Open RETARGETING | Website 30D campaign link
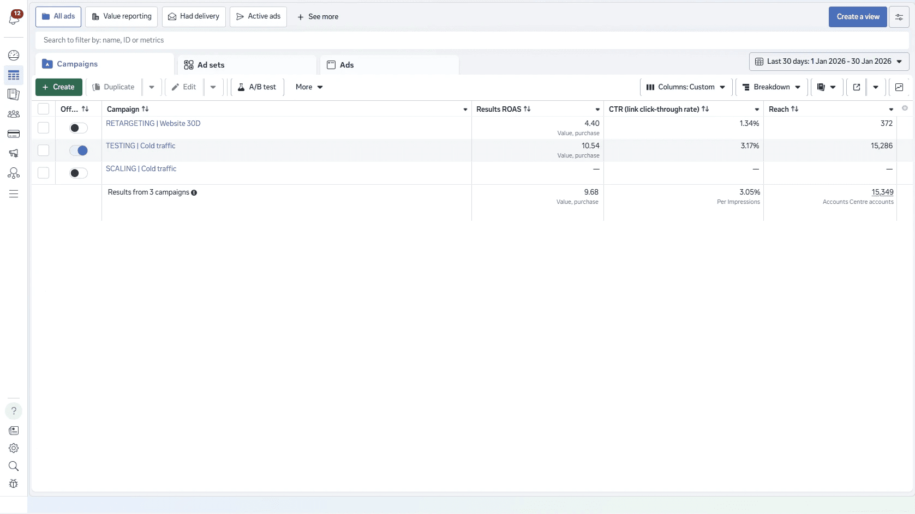 click(153, 124)
